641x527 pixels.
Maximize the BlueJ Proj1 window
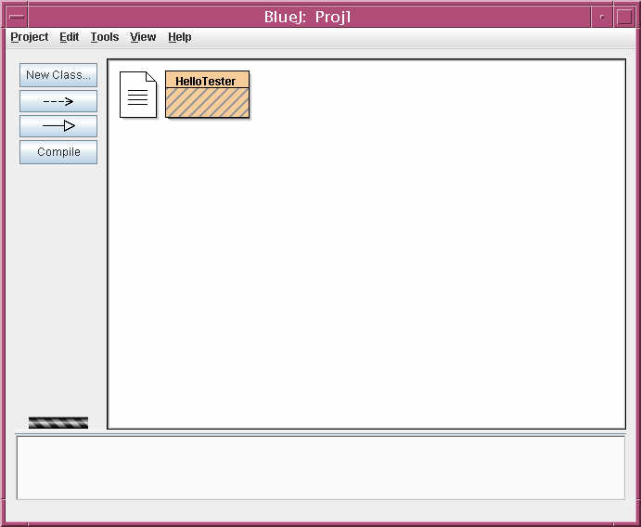(623, 18)
